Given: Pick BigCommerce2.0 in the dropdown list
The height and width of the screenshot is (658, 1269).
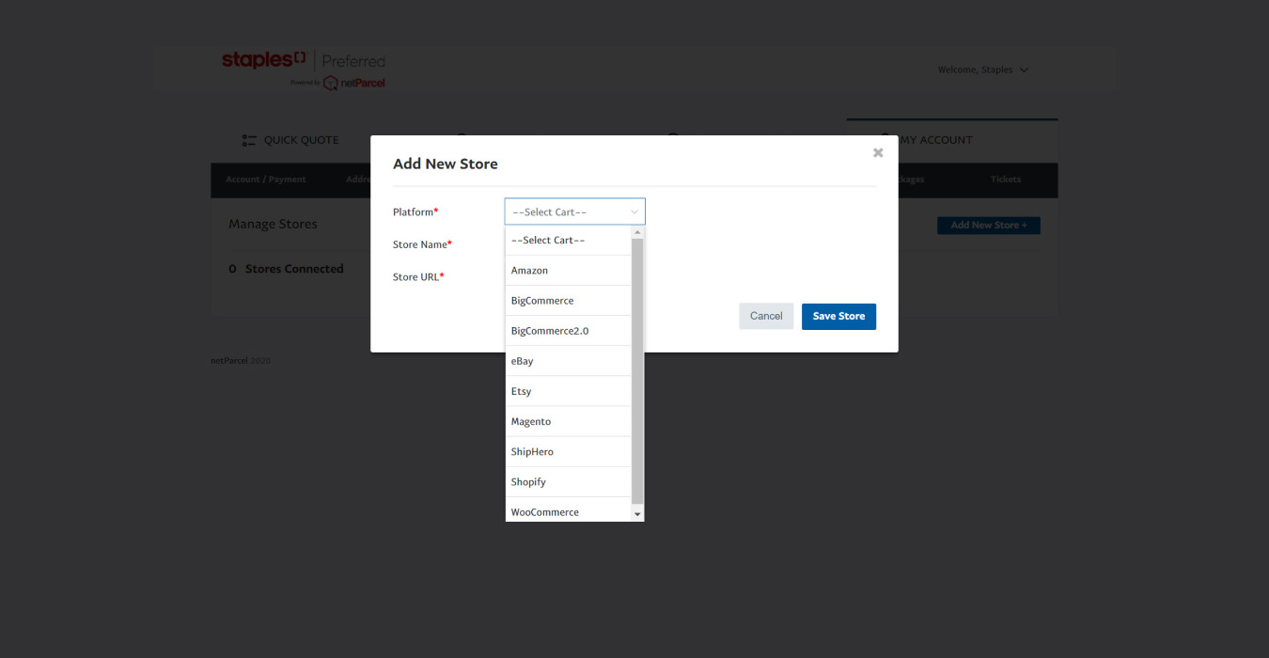Looking at the screenshot, I should (x=568, y=331).
